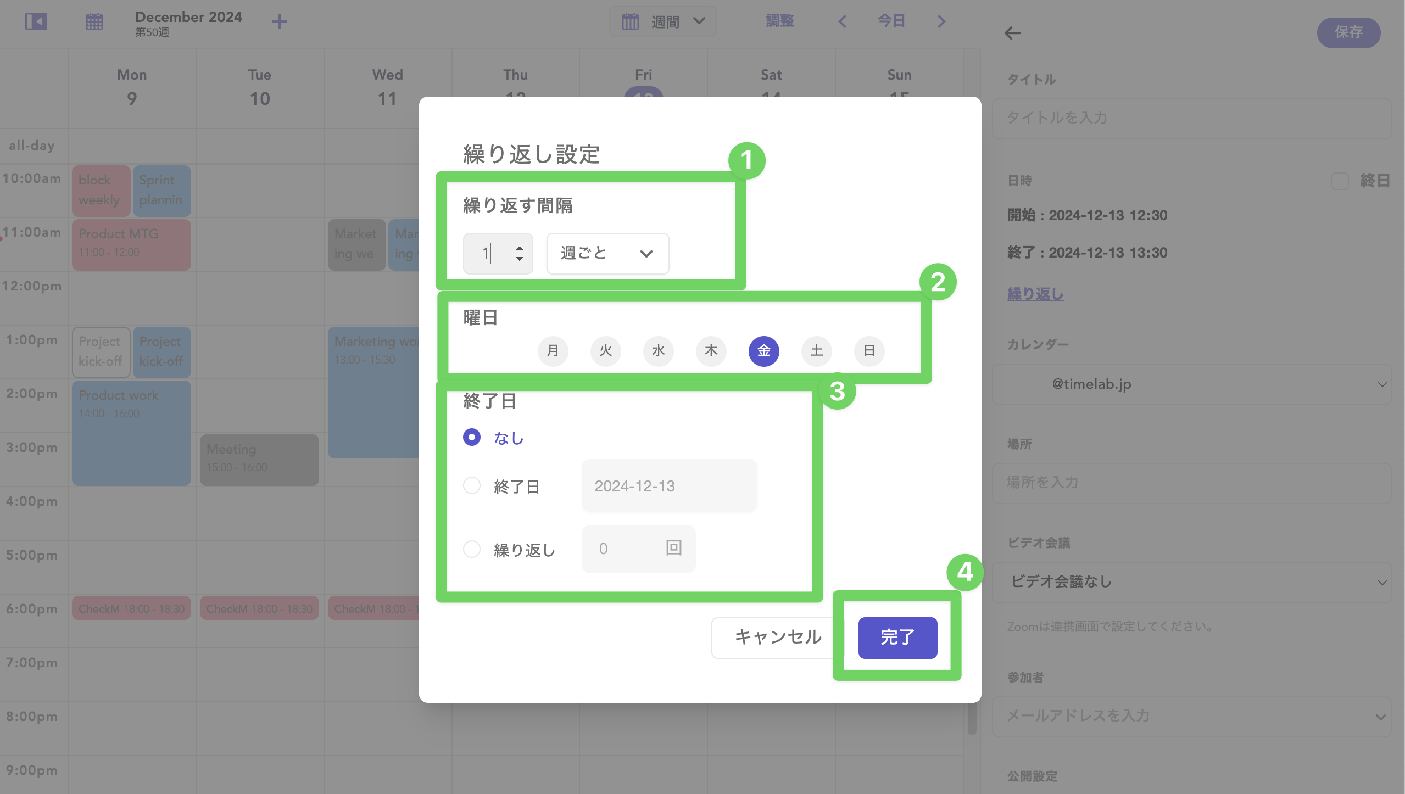1405x794 pixels.
Task: Collapse the left sidebar panel icon
Action: 36,21
